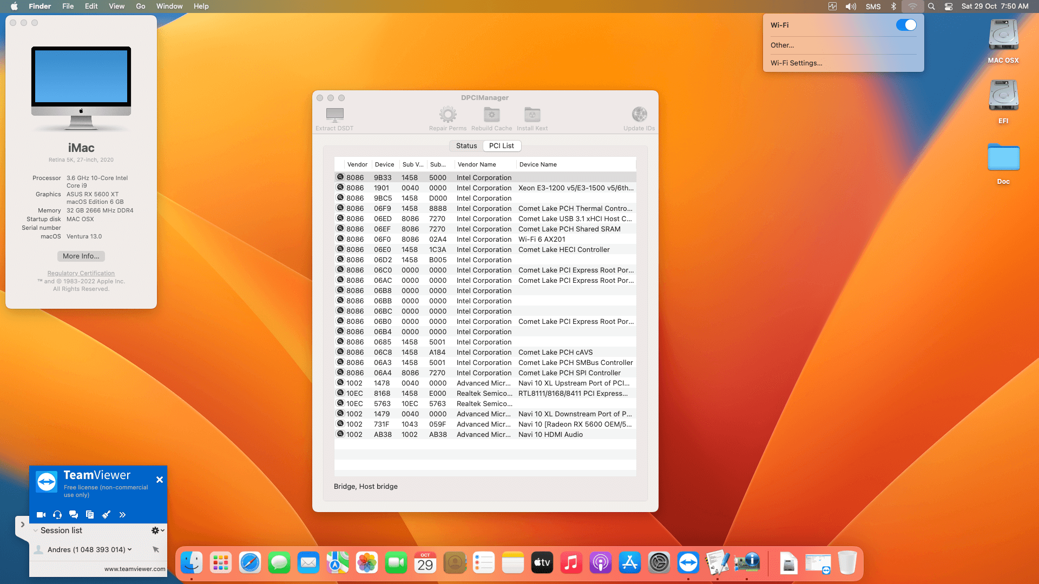The image size is (1039, 584).
Task: Open TeamViewer from the Dock
Action: (x=688, y=563)
